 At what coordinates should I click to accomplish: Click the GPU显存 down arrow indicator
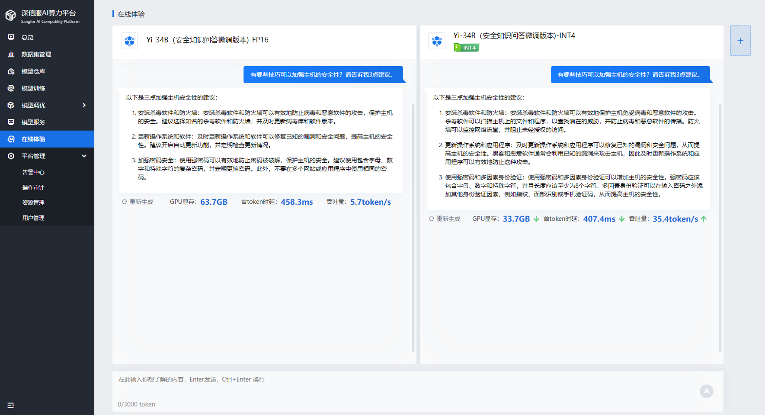click(536, 219)
